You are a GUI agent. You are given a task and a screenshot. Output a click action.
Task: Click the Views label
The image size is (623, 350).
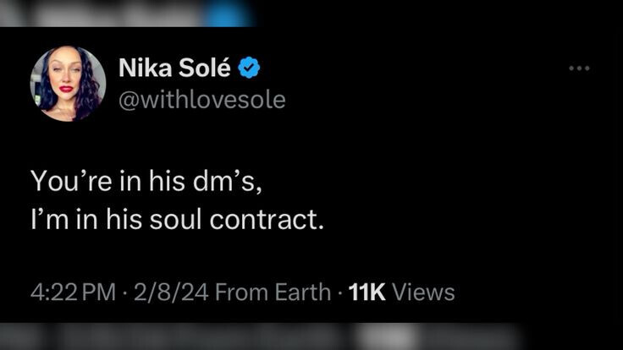pos(424,293)
